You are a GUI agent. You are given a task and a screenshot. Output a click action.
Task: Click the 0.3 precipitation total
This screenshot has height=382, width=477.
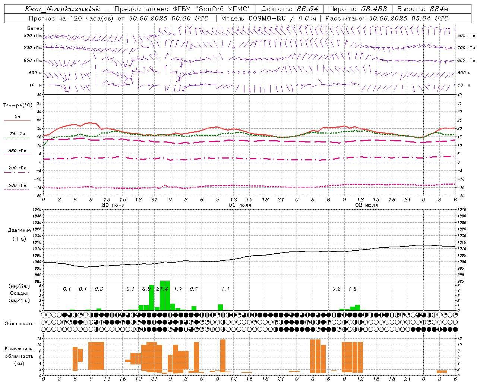tap(99, 289)
